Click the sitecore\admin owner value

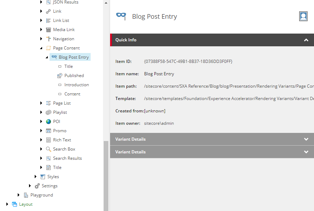point(159,123)
